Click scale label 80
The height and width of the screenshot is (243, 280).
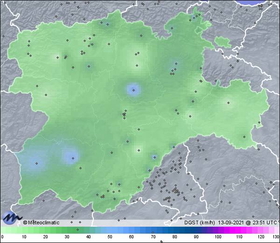click(x=175, y=237)
